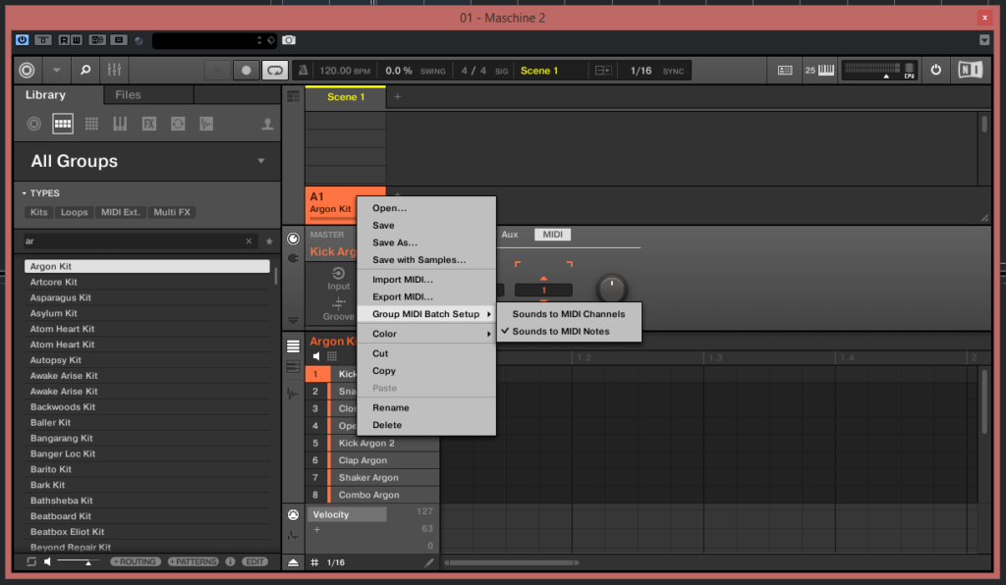The height and width of the screenshot is (585, 1006).
Task: Click the Maschine logo menu icon
Action: click(27, 70)
